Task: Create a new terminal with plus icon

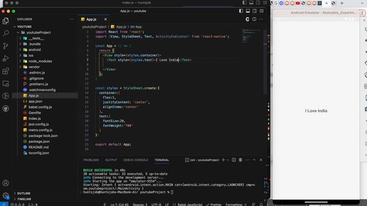Action: tap(223, 160)
